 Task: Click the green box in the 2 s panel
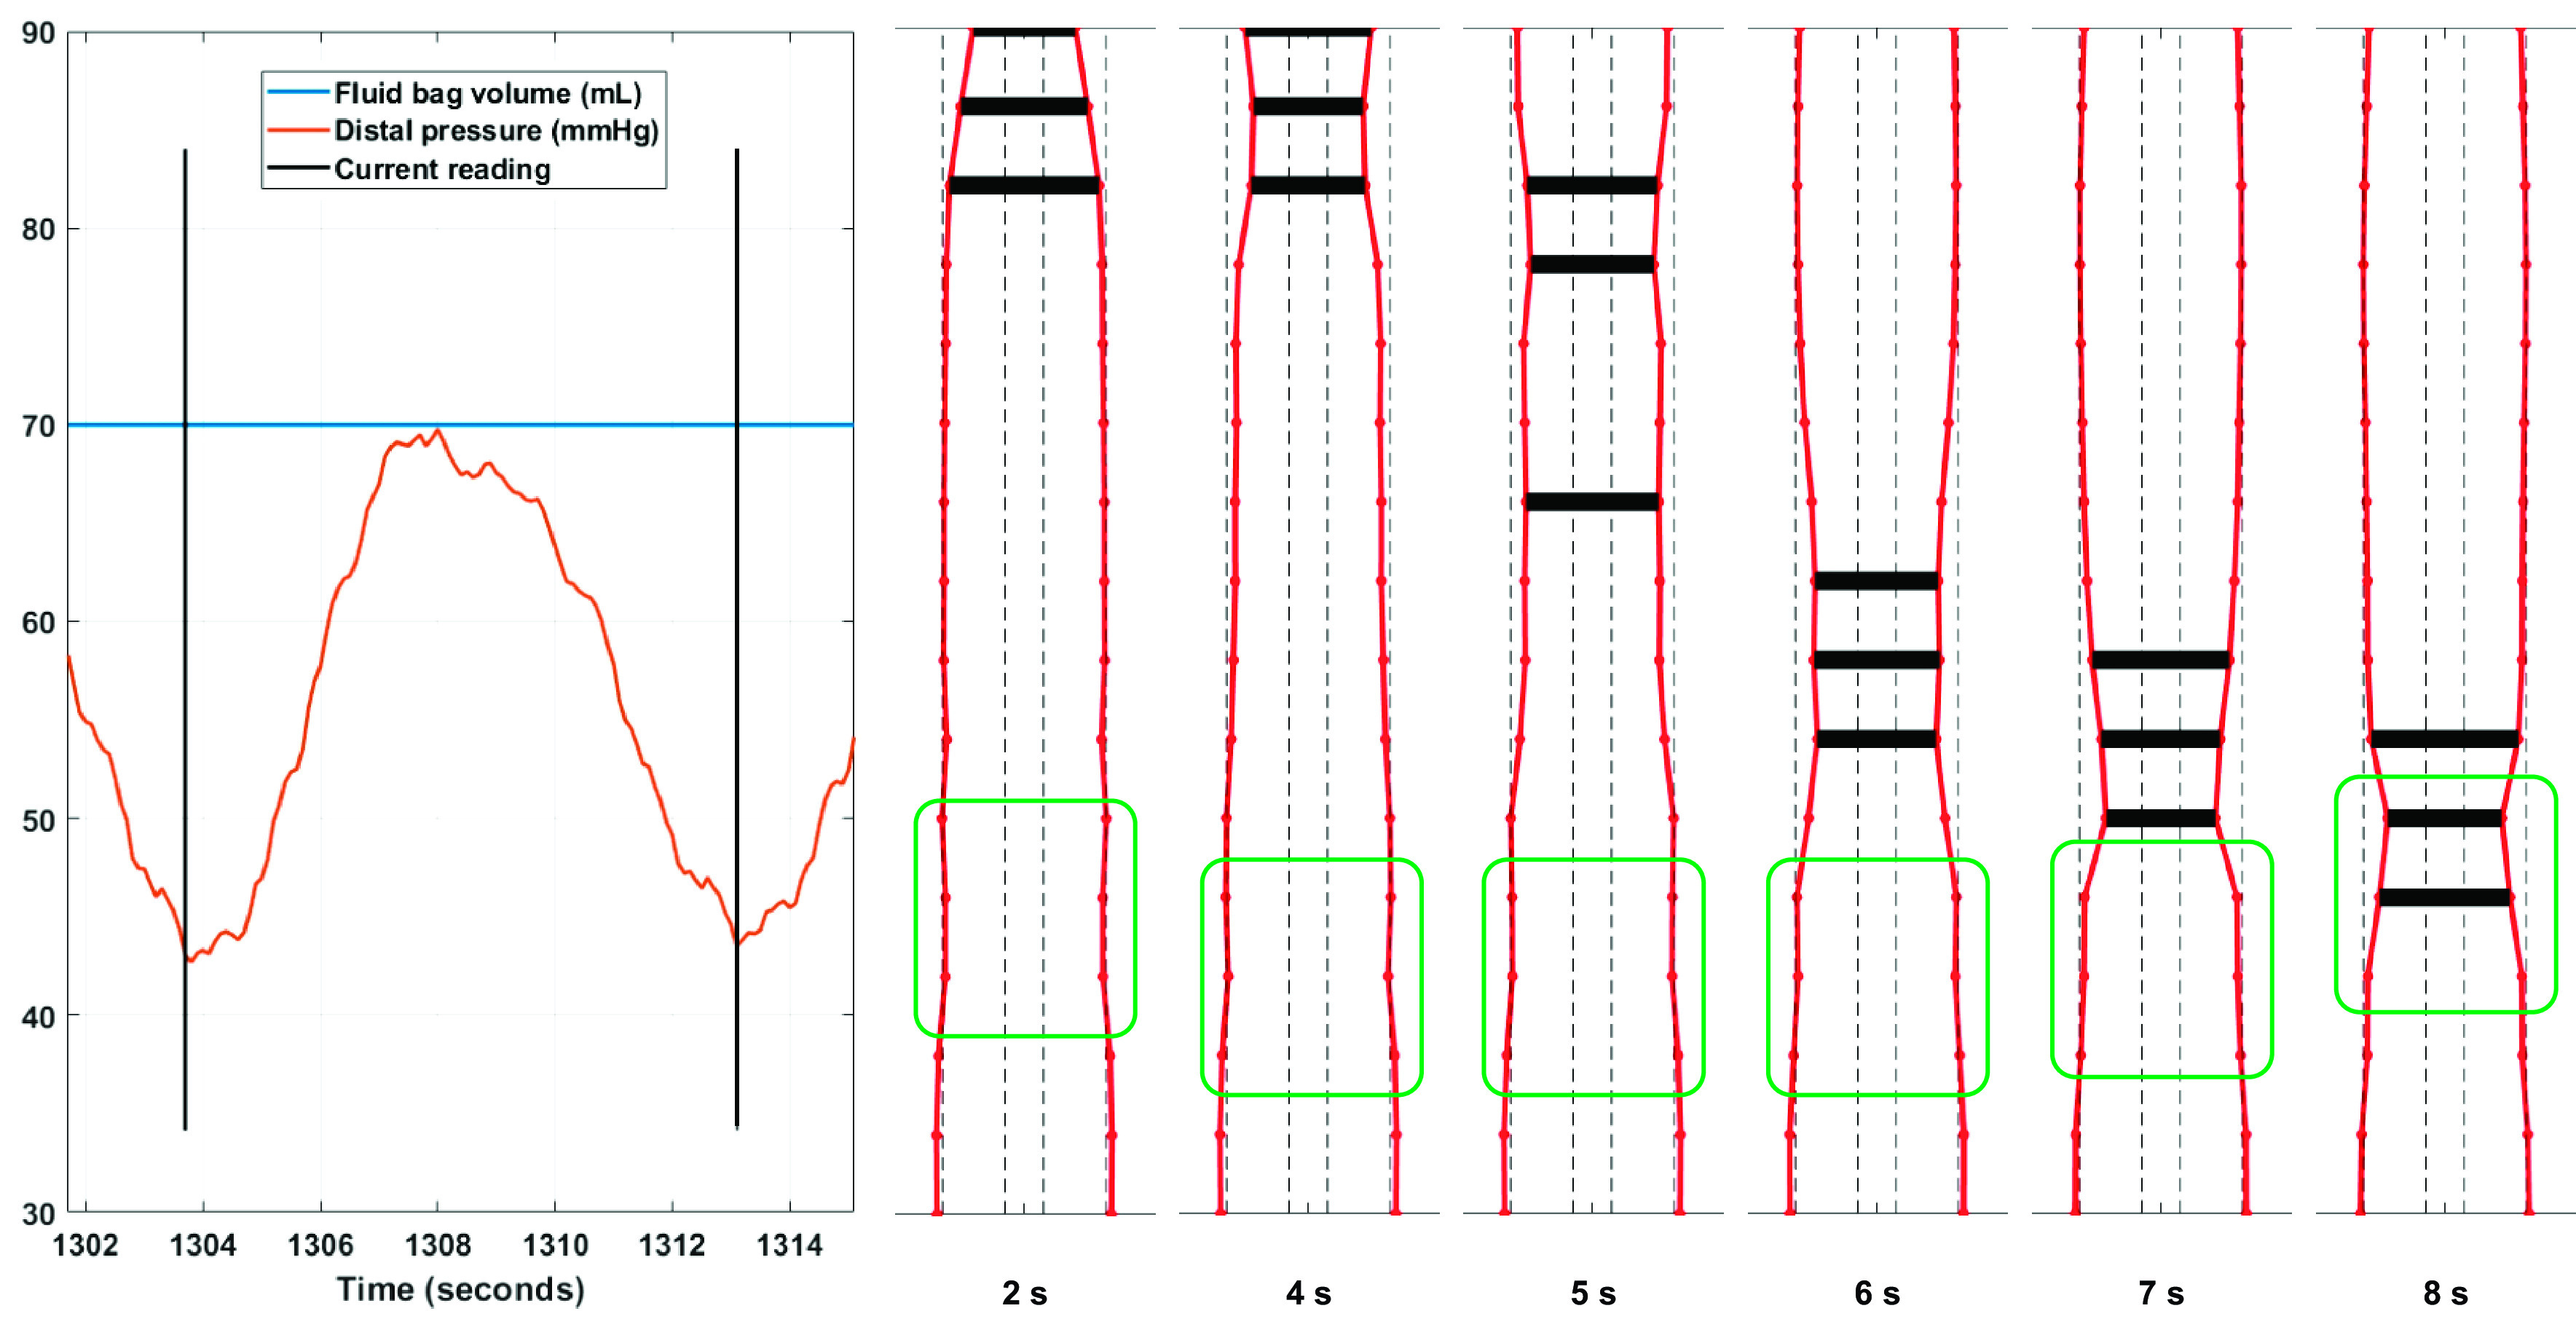[1025, 918]
